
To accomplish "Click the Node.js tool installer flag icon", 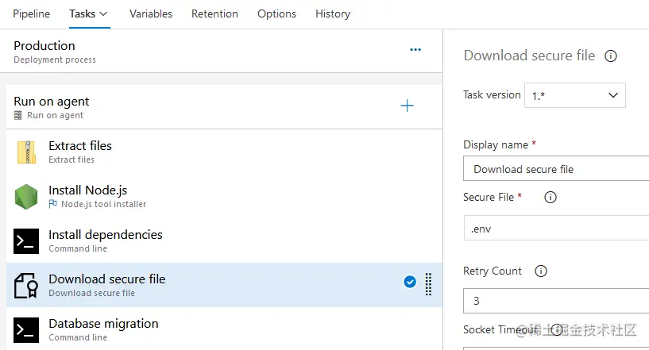I will click(x=52, y=203).
